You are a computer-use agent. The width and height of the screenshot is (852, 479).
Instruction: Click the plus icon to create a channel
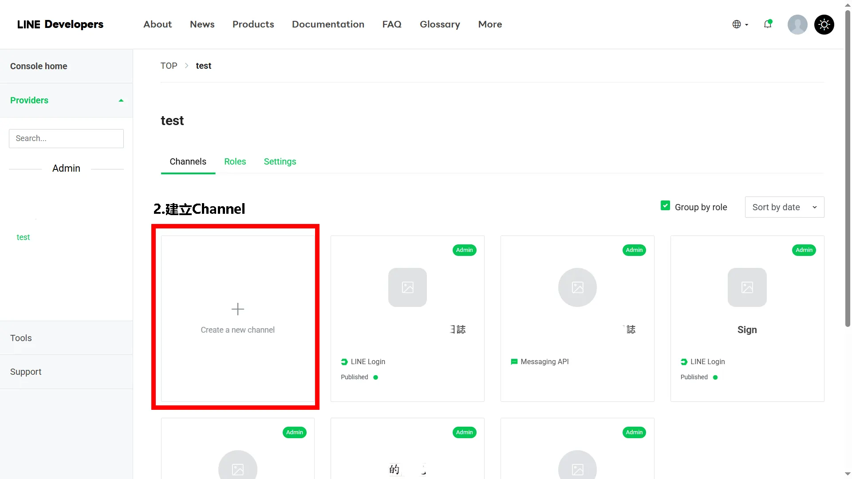(x=237, y=309)
